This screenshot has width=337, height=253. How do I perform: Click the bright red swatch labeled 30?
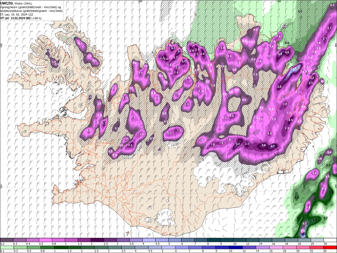click(330, 247)
